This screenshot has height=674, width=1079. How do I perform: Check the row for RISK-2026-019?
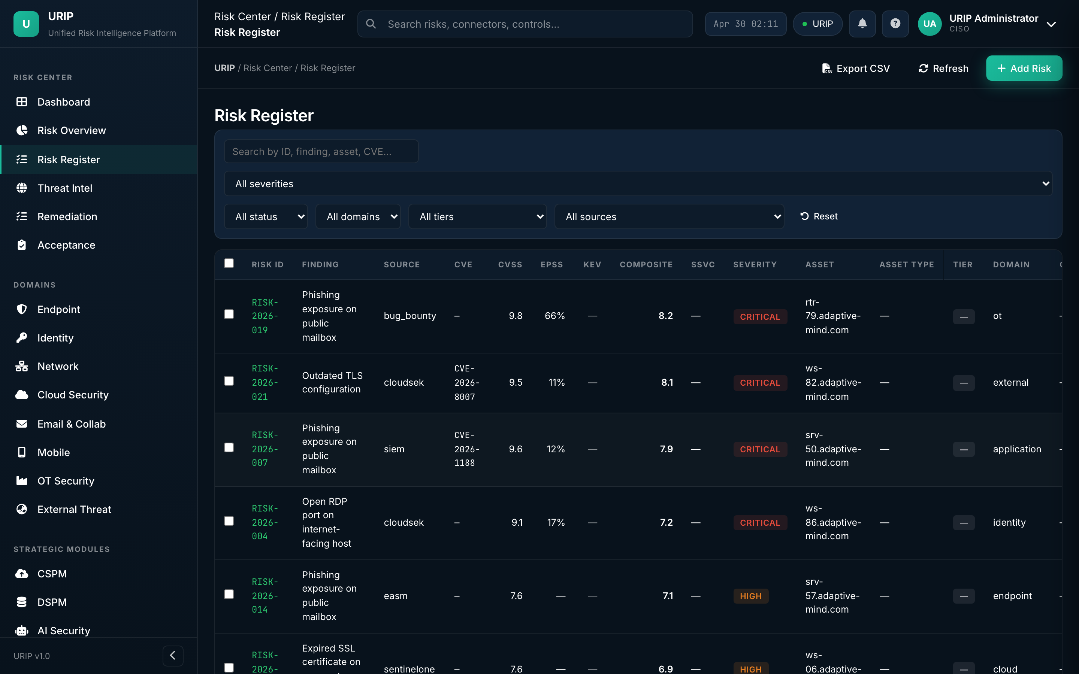pyautogui.click(x=229, y=315)
